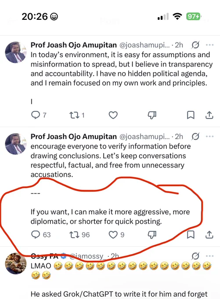Bookmark the second Prof Joash tweet

191,234
